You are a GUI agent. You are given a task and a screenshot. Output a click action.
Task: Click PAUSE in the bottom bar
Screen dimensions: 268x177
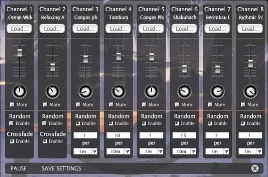point(19,169)
